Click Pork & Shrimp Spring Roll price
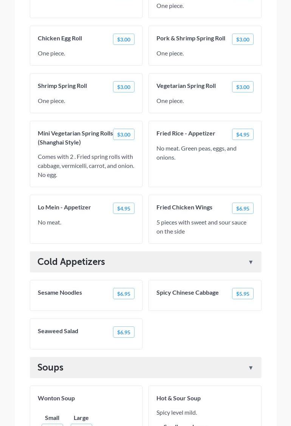This screenshot has width=291, height=426. (x=243, y=39)
